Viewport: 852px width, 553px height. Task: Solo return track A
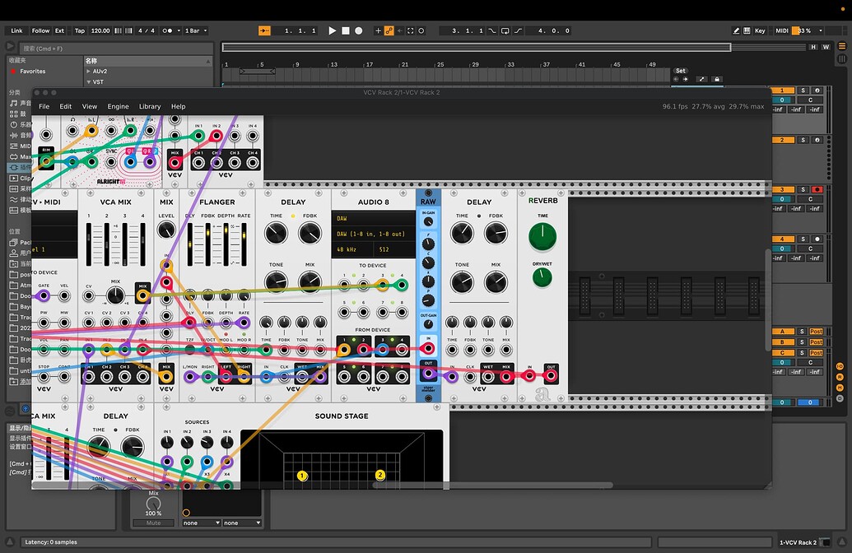point(802,332)
